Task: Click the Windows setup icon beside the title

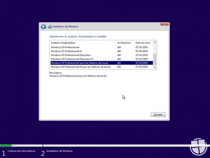Action: pyautogui.click(x=50, y=27)
